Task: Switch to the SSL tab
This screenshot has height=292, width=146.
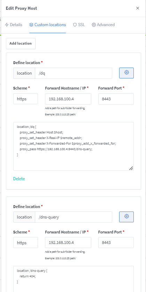Action: point(79,25)
